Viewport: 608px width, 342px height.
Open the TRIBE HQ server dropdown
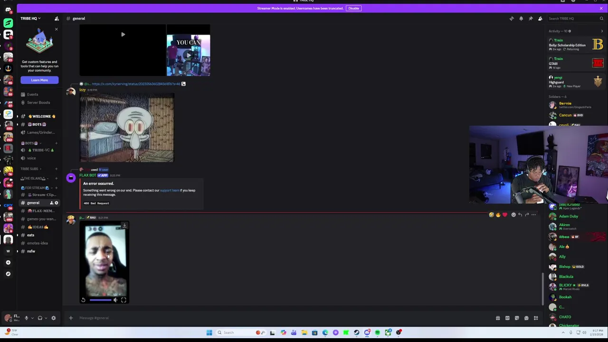pyautogui.click(x=30, y=19)
